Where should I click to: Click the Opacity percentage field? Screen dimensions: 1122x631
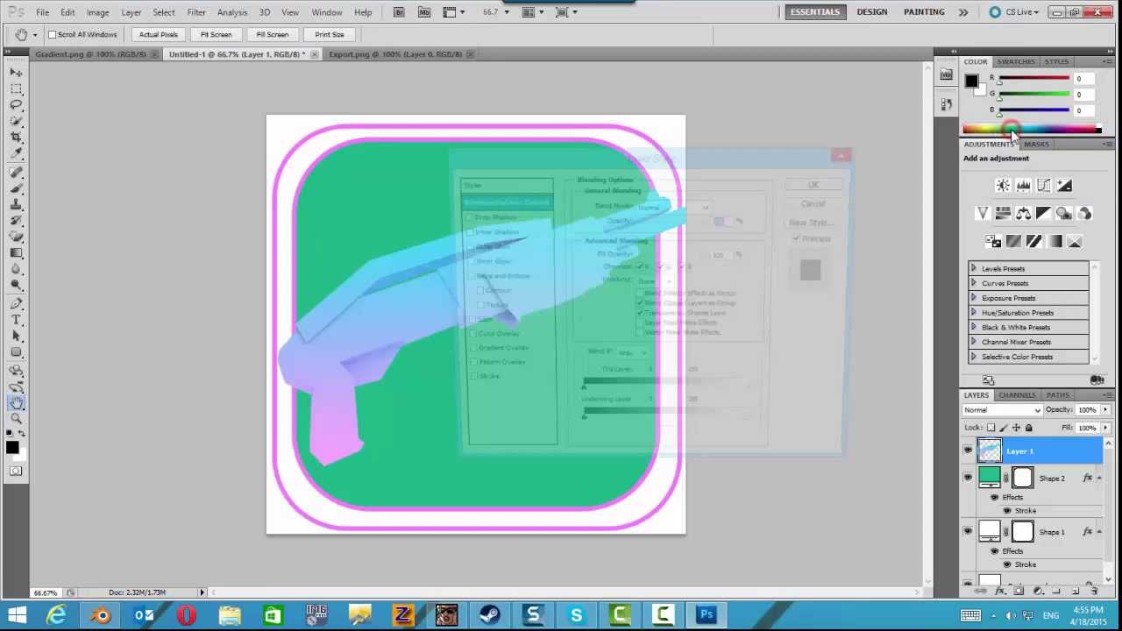pos(1087,409)
